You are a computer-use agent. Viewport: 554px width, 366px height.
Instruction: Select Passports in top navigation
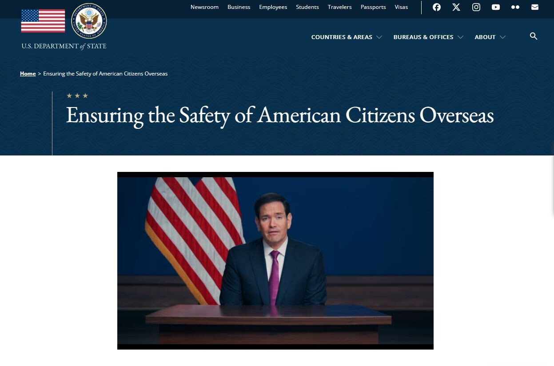pos(373,7)
